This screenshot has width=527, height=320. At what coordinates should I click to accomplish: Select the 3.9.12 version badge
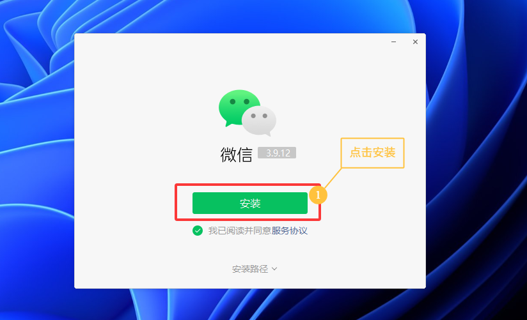(277, 153)
